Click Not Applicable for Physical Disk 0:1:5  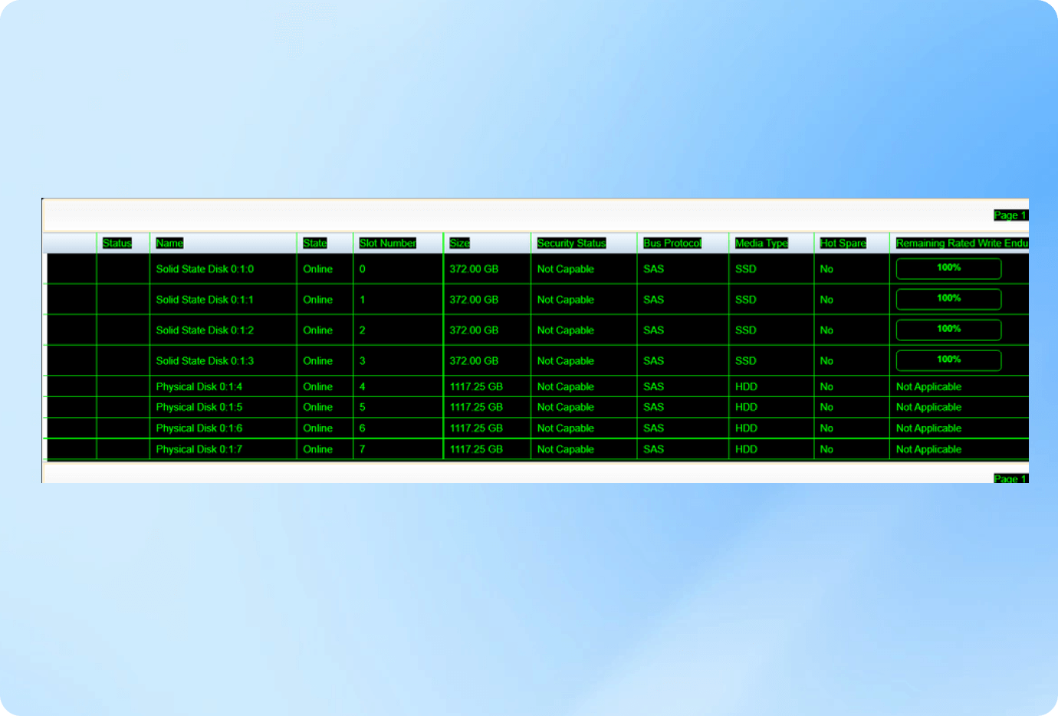point(928,407)
